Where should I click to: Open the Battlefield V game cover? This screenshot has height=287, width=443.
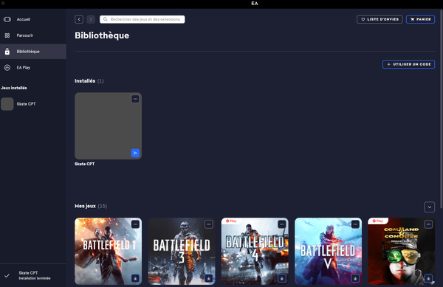tap(328, 251)
